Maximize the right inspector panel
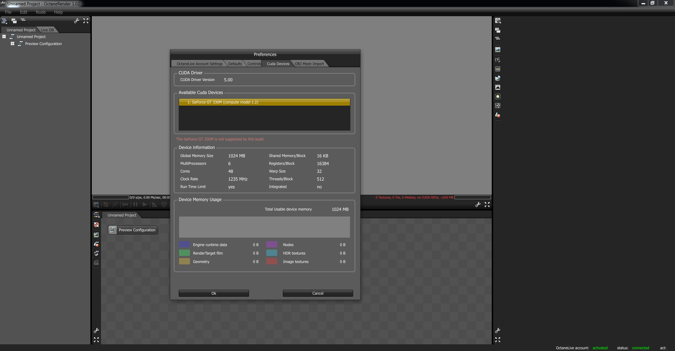675x351 pixels. (498, 340)
